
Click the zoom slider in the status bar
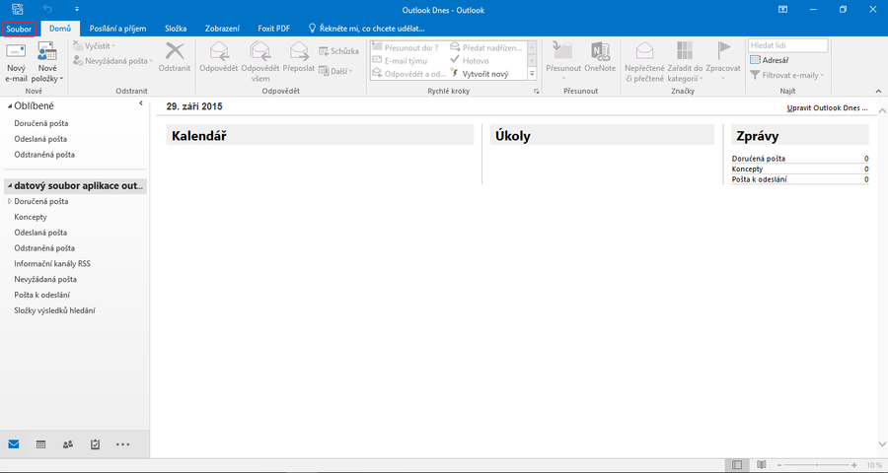point(819,464)
